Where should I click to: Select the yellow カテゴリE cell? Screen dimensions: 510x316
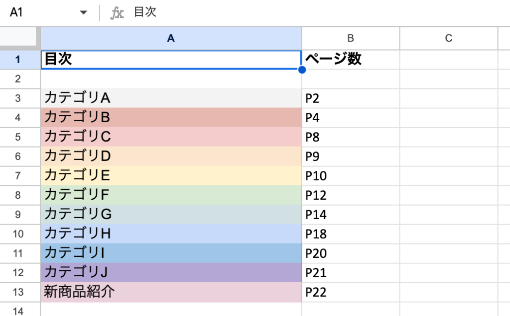coord(171,176)
